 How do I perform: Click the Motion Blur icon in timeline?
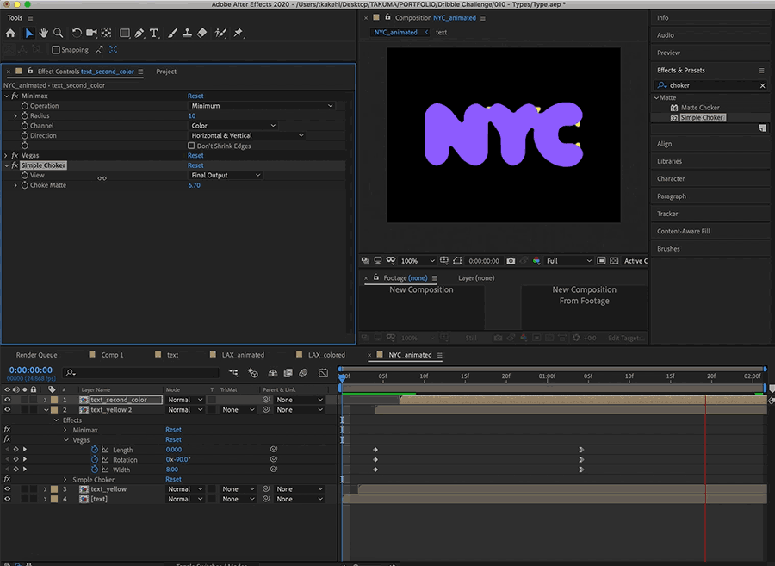coord(303,373)
